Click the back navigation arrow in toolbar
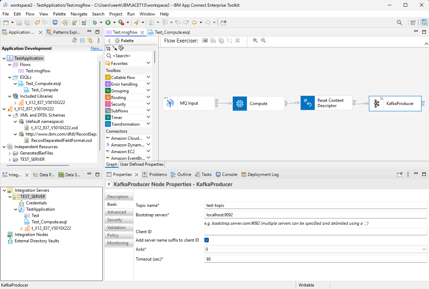Image resolution: width=429 pixels, height=289 pixels. click(x=194, y=22)
